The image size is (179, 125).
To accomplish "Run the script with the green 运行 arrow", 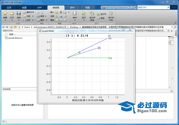I will tap(84, 13).
